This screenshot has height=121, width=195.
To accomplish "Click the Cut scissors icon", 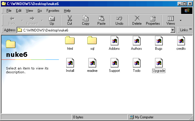I will 70,19.
